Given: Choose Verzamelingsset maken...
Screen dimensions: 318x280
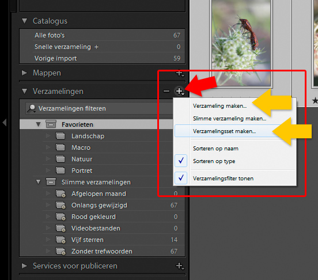Looking at the screenshot, I should point(224,131).
